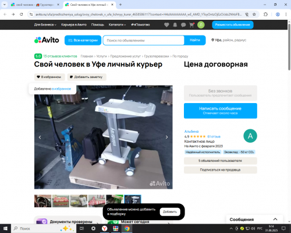Go forward in browser history
The height and width of the screenshot is (233, 291).
13,15
